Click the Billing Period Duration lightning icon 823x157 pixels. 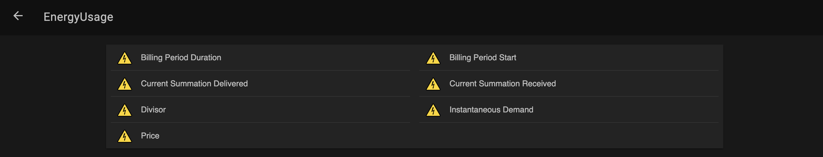pyautogui.click(x=125, y=58)
